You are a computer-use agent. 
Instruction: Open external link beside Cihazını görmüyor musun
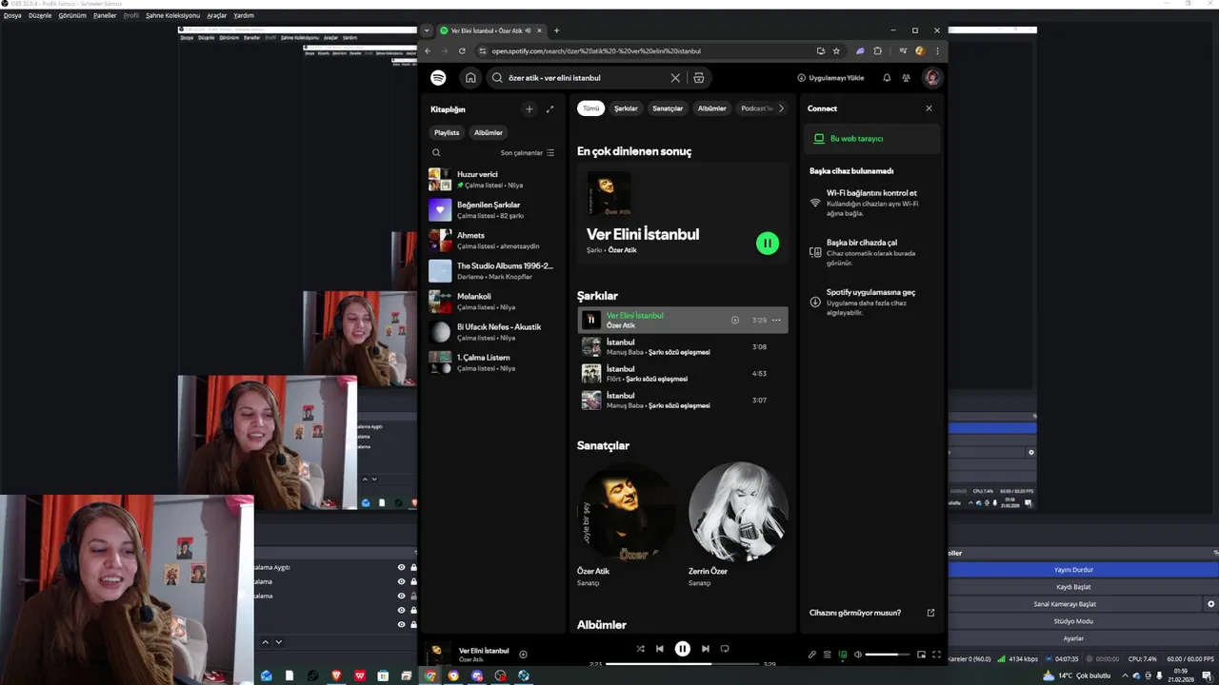coord(930,613)
